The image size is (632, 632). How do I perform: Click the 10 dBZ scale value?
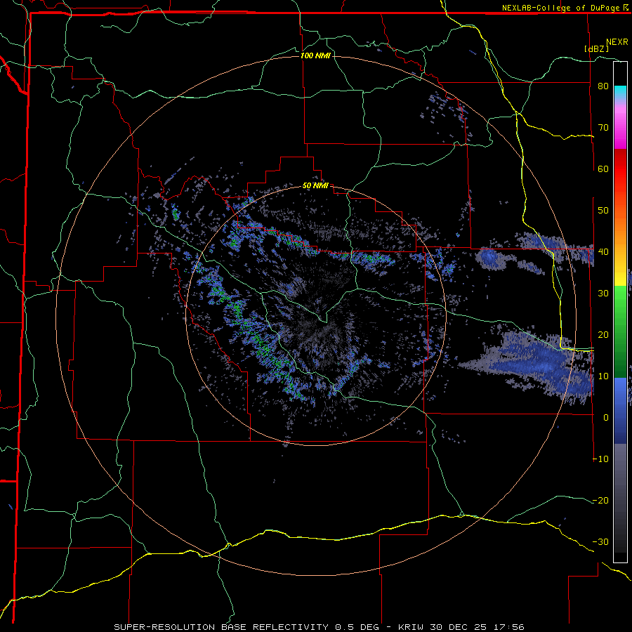pos(603,376)
